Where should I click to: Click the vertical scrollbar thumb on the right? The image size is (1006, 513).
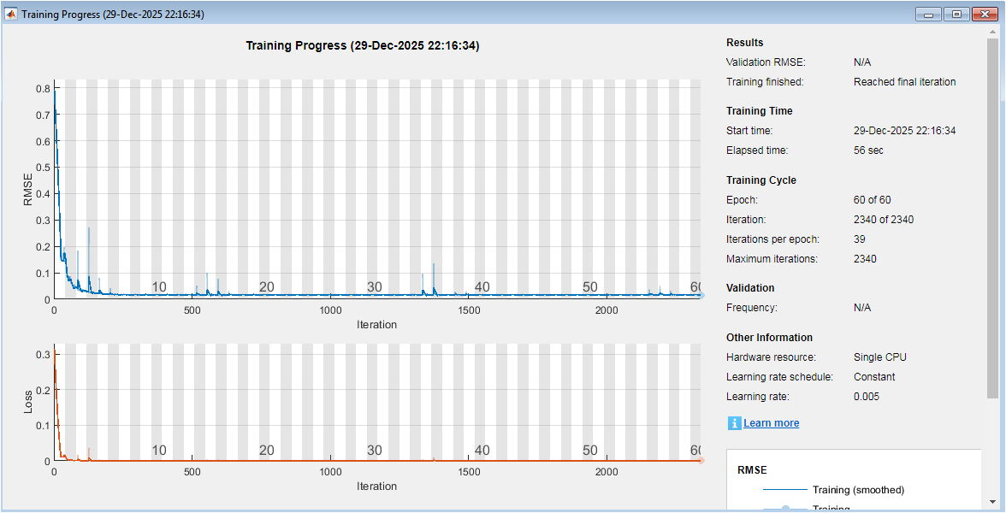pos(991,214)
